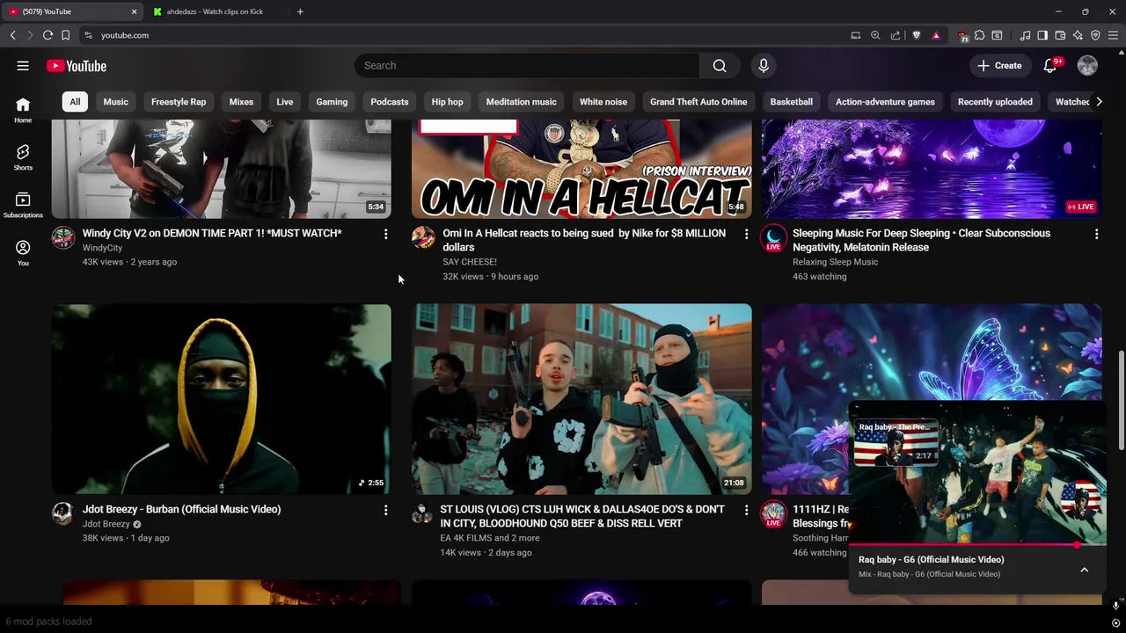View site information icon in address bar
1126x633 pixels.
point(88,35)
